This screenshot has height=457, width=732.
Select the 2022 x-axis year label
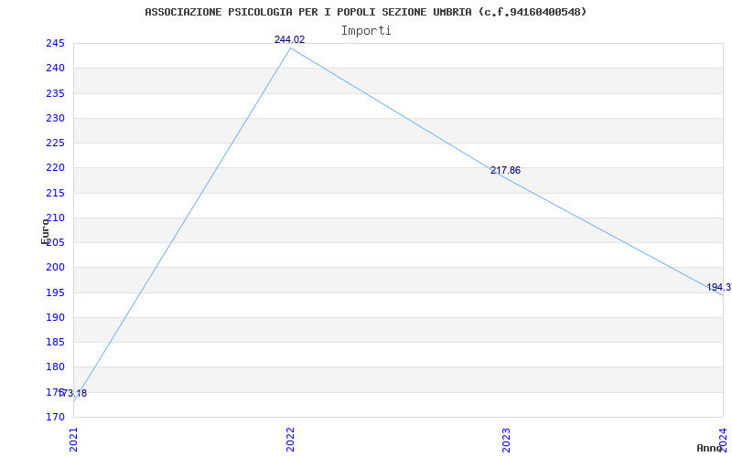pyautogui.click(x=290, y=440)
